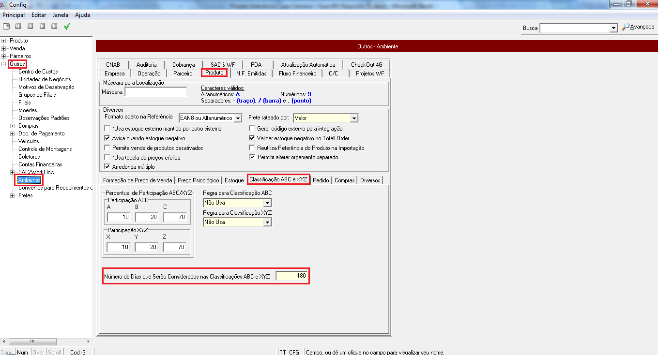Toggle 'Avisa quando estoque negativo' checkbox
The width and height of the screenshot is (658, 355).
point(107,138)
